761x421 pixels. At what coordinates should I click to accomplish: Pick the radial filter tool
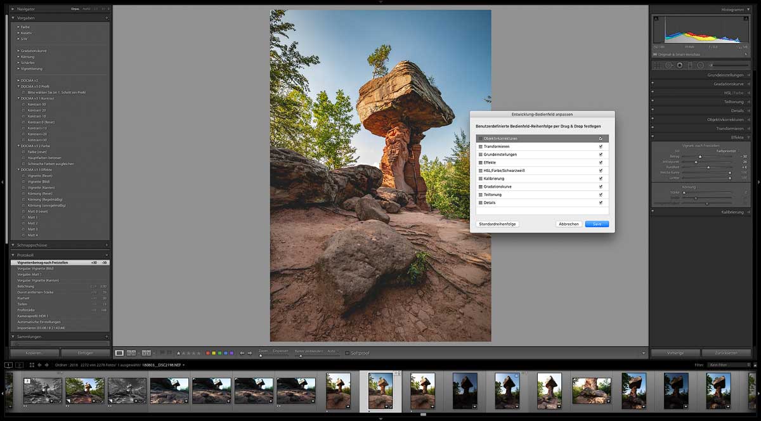700,65
